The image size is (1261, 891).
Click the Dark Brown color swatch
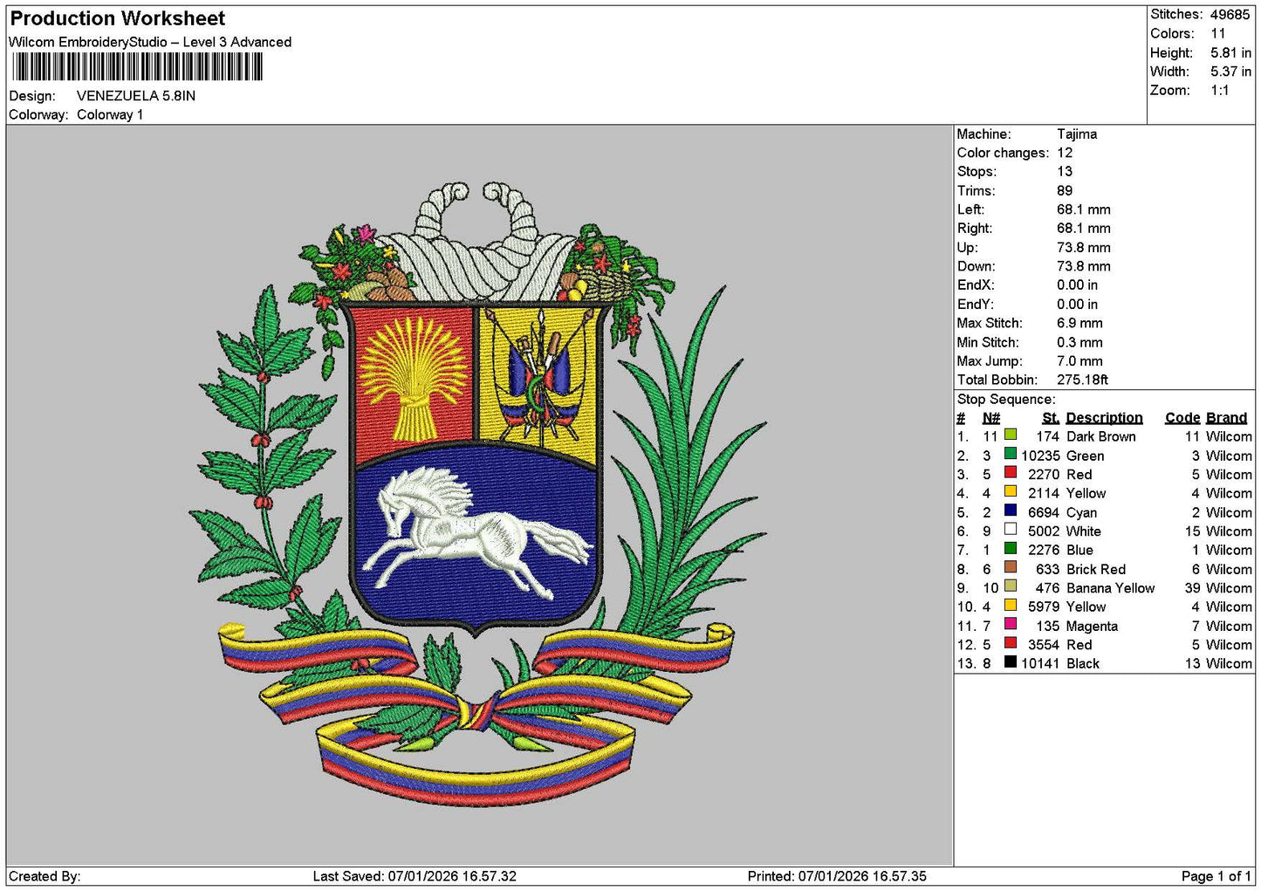click(1011, 435)
